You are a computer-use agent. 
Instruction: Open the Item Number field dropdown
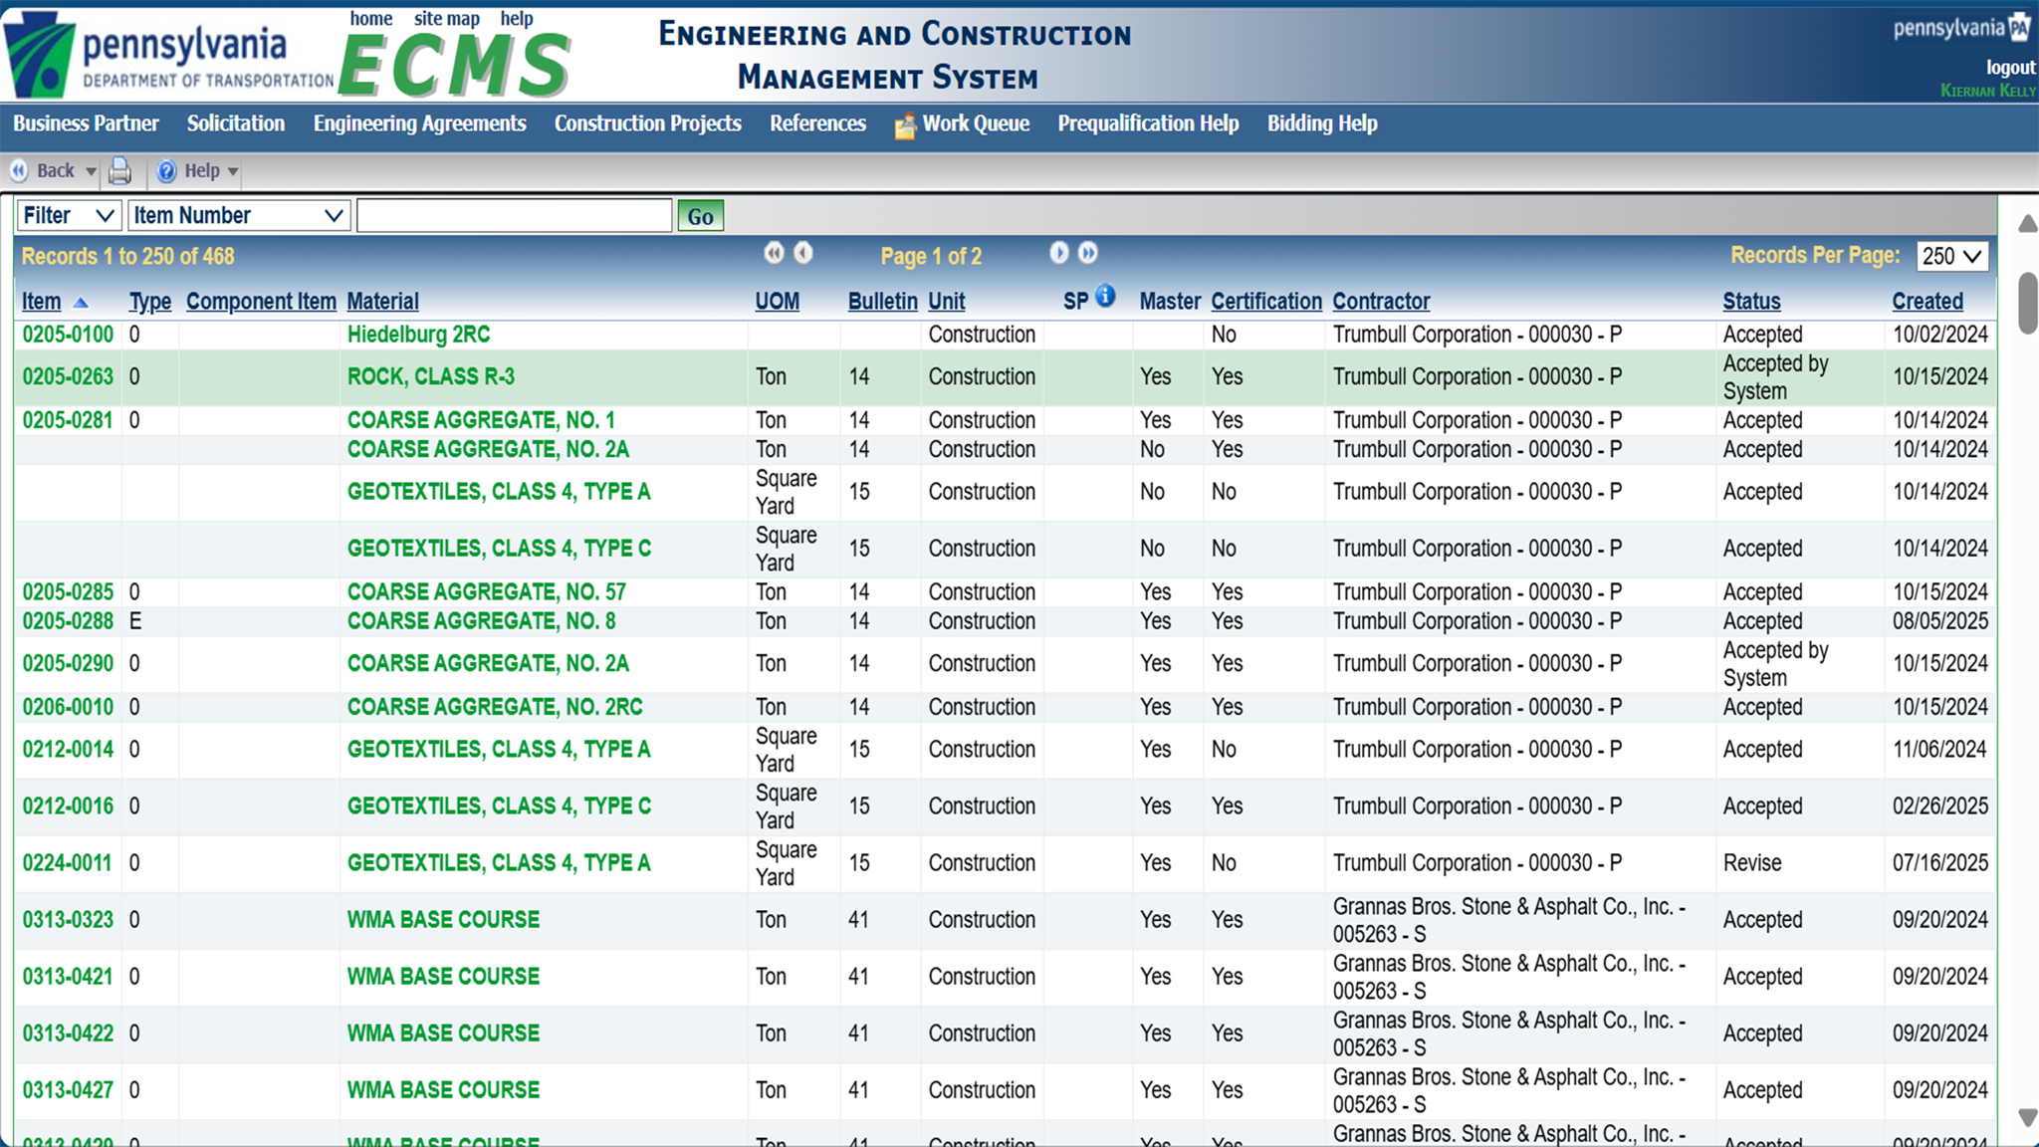pos(239,215)
